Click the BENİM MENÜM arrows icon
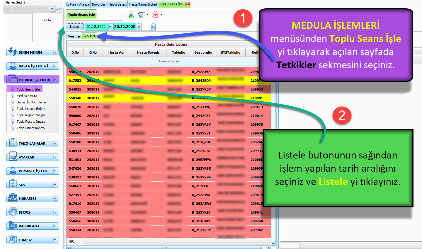This screenshot has width=422, height=249. pyautogui.click(x=13, y=52)
